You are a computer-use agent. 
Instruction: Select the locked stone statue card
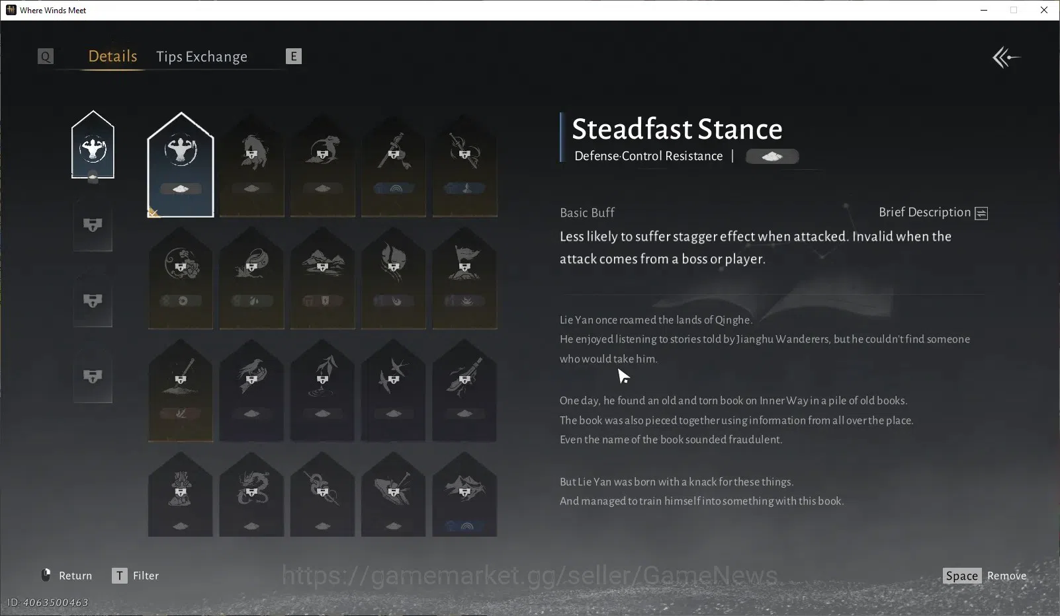pos(181,494)
